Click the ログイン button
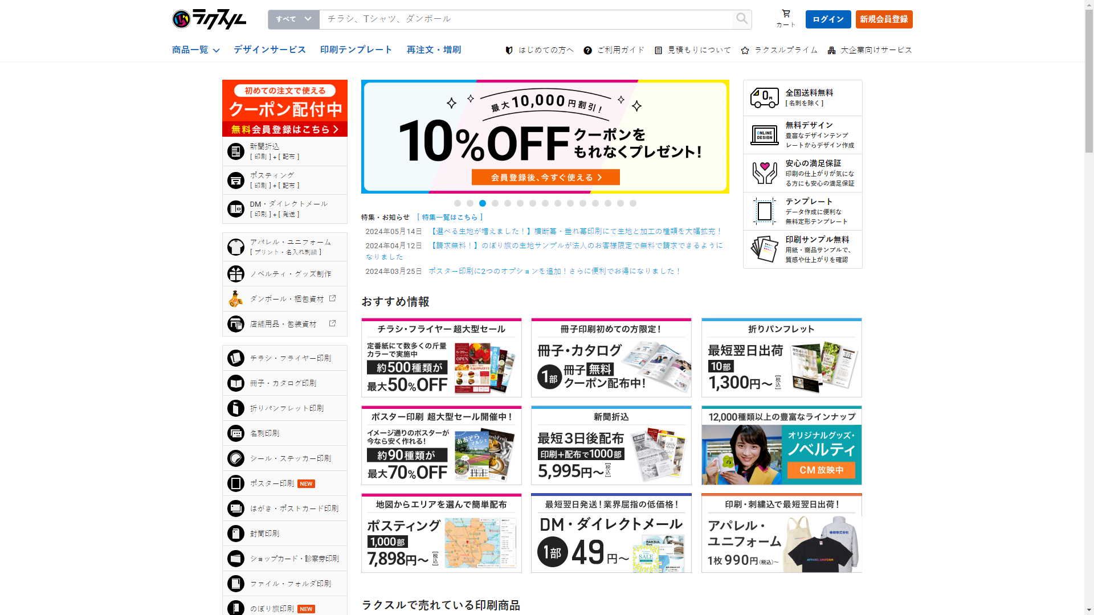Screen dimensions: 1094x615 pyautogui.click(x=828, y=19)
